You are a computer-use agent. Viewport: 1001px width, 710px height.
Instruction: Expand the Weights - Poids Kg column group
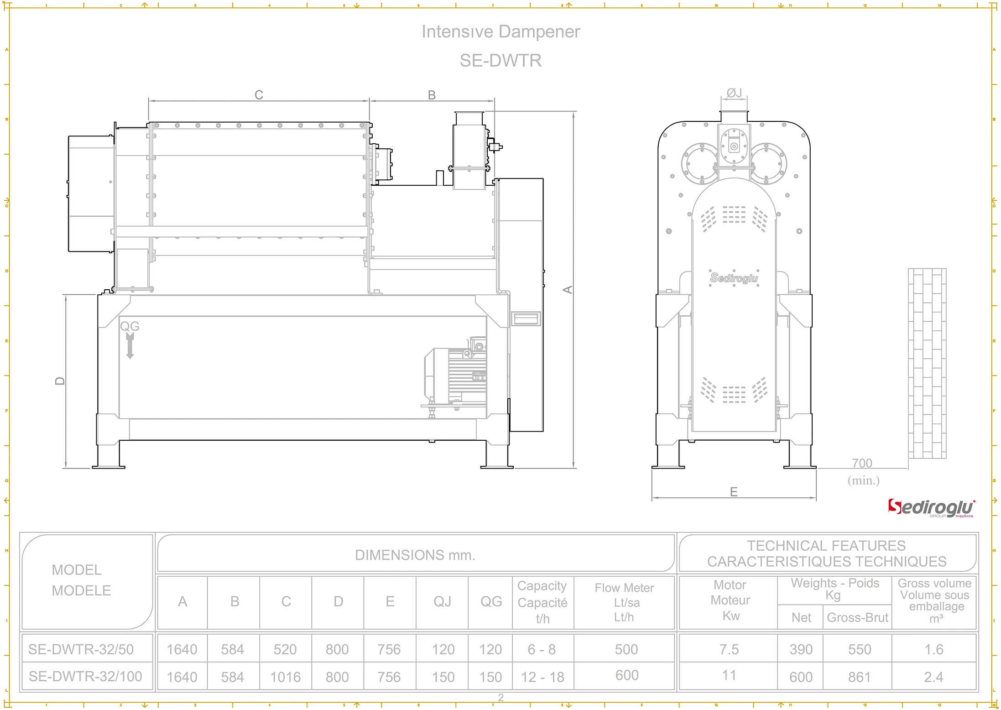pos(835,589)
